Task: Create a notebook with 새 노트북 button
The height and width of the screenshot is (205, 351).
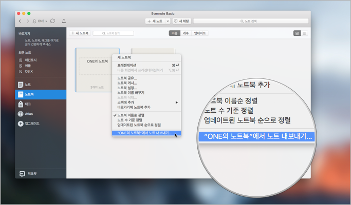Action: pyautogui.click(x=80, y=33)
